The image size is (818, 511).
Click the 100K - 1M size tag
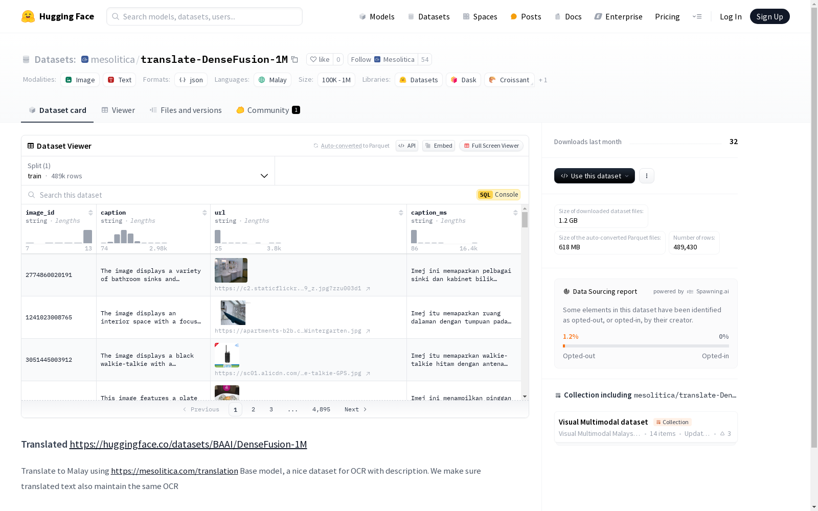pos(336,80)
